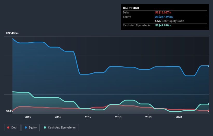Click Cash And Equivalents label in tooltip
Viewport: 213px width, 136px height.
pos(137,25)
